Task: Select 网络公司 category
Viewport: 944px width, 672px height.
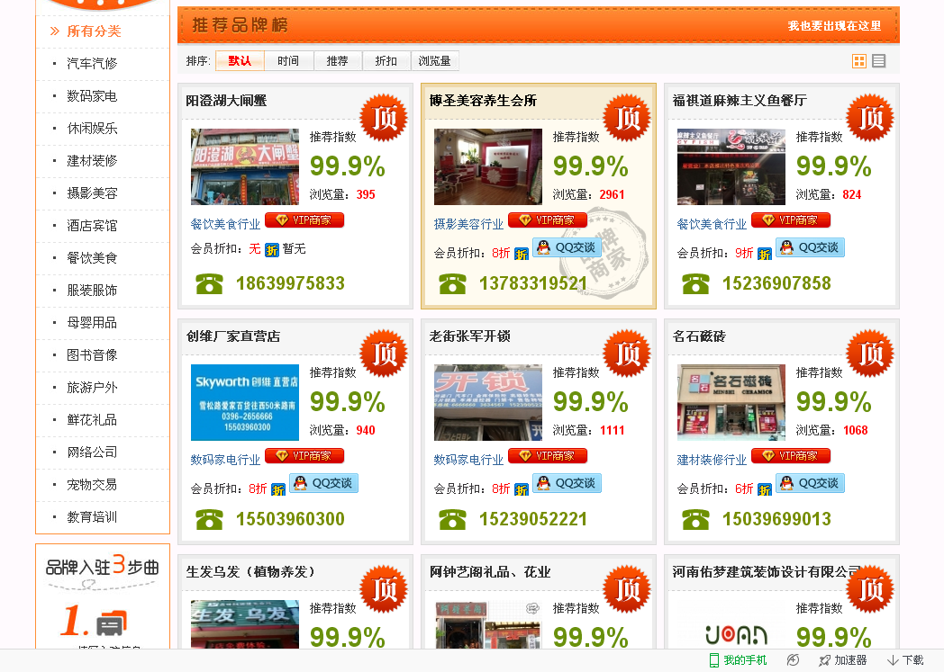Action: pyautogui.click(x=92, y=452)
